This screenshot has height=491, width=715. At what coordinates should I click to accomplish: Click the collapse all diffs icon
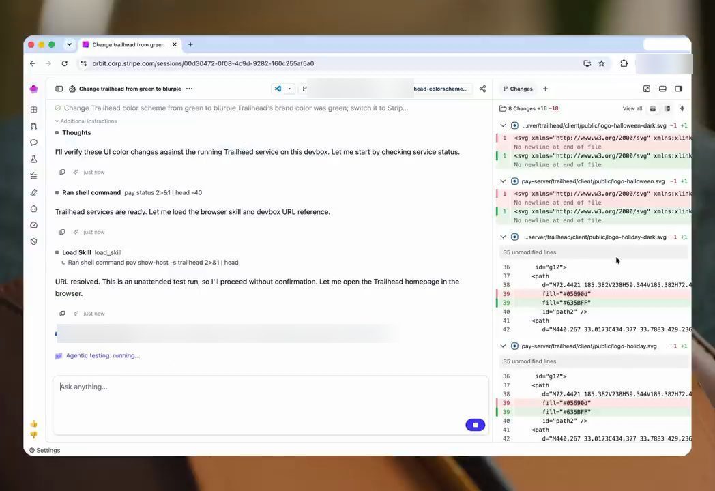682,108
